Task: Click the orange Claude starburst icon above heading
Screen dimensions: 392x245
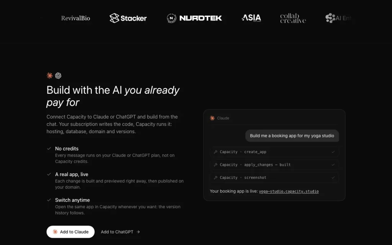Action: 49,75
